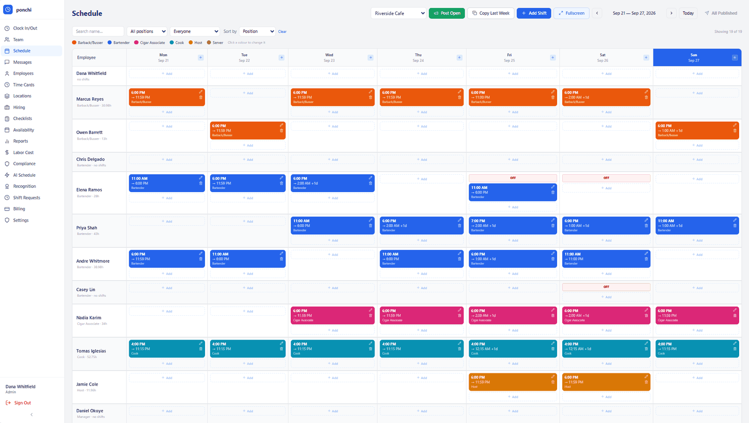Delete Marcus Reyes' Monday shift with trash icon
Viewport: 749px width, 423px height.
point(201,97)
